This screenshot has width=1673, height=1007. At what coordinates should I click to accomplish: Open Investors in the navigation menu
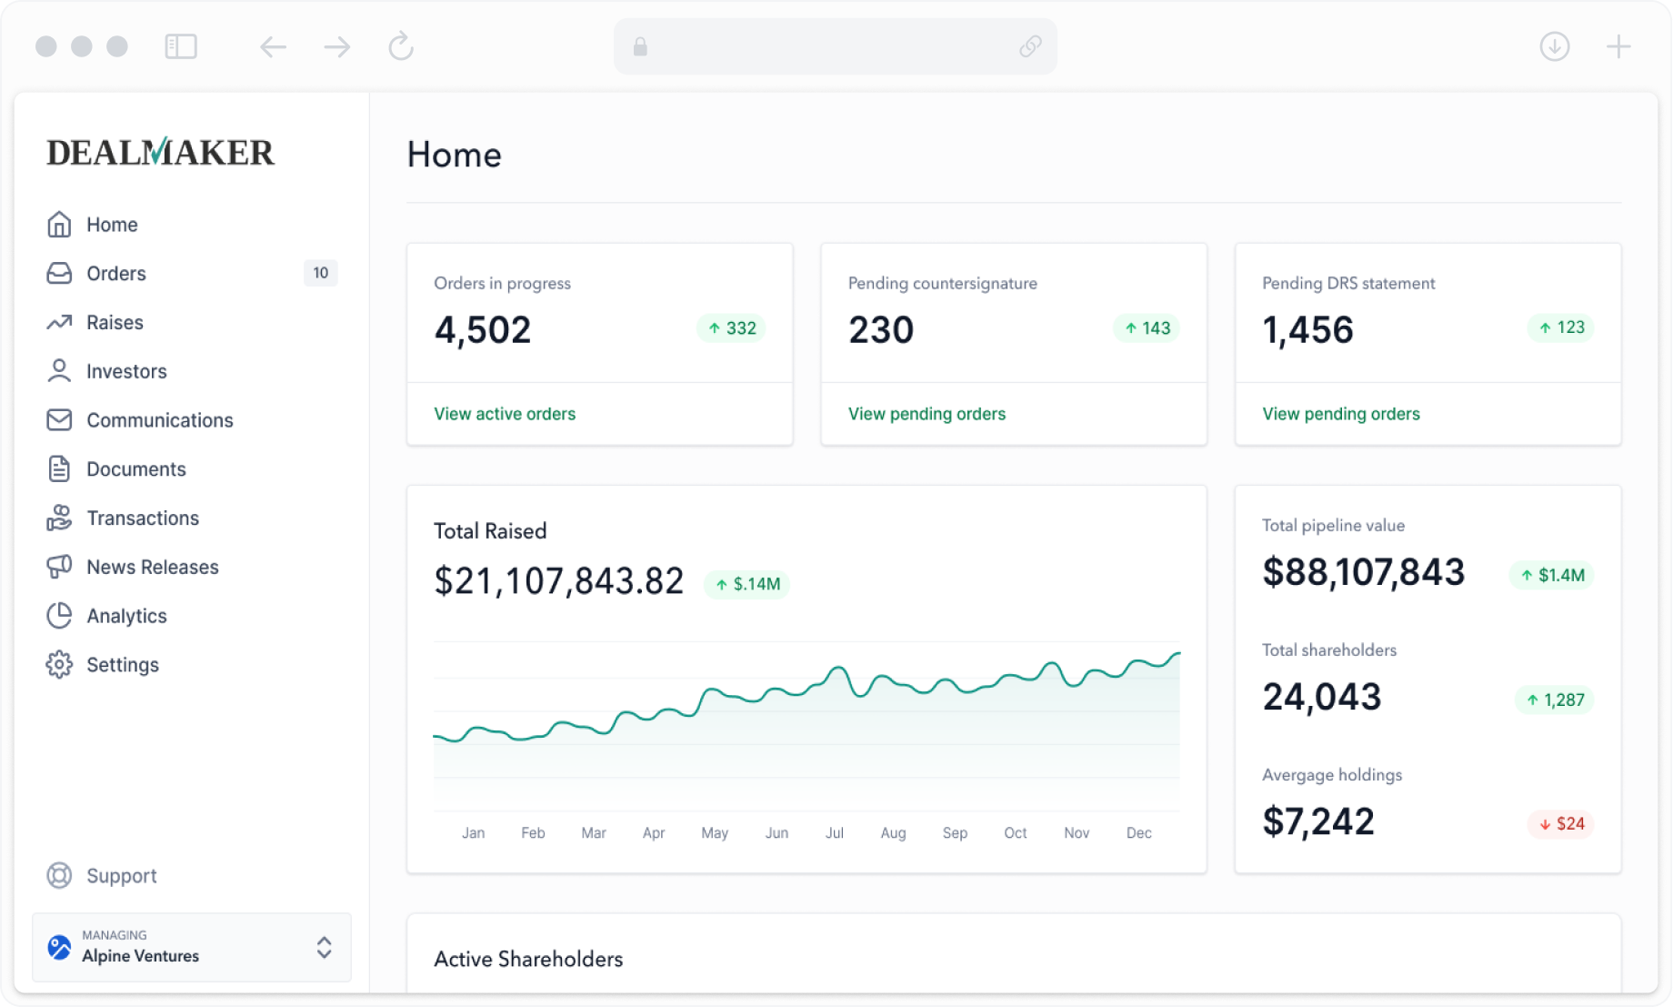(x=126, y=371)
